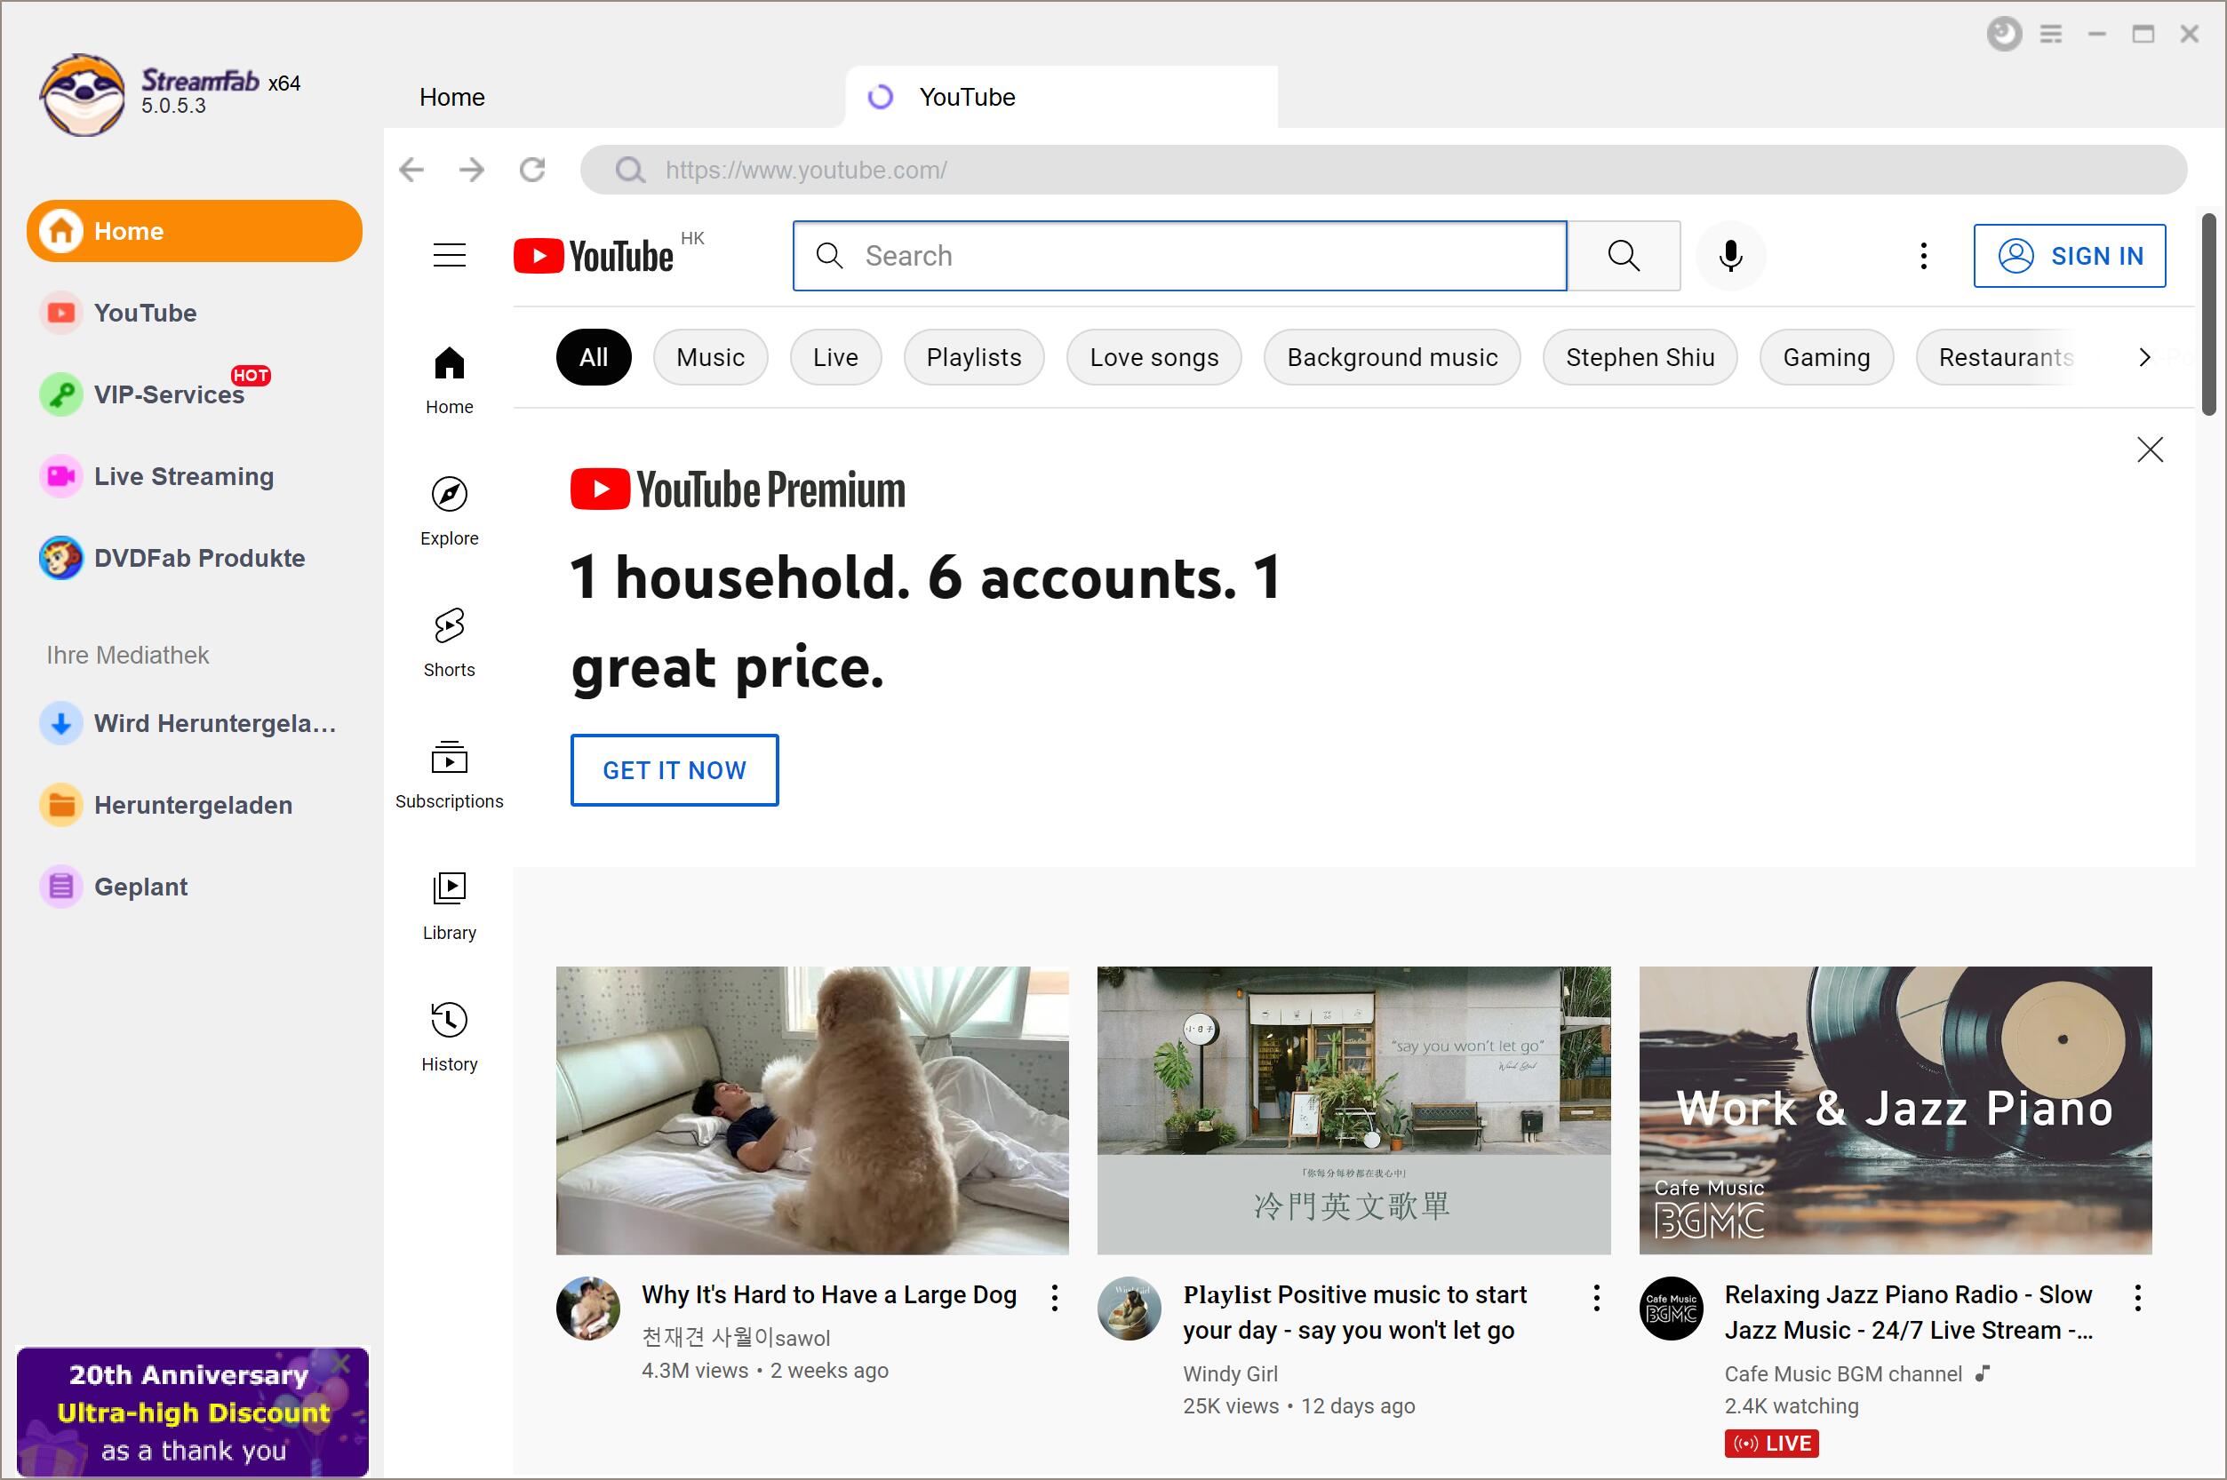2227x1480 pixels.
Task: Select the Live filter chip
Action: (836, 357)
